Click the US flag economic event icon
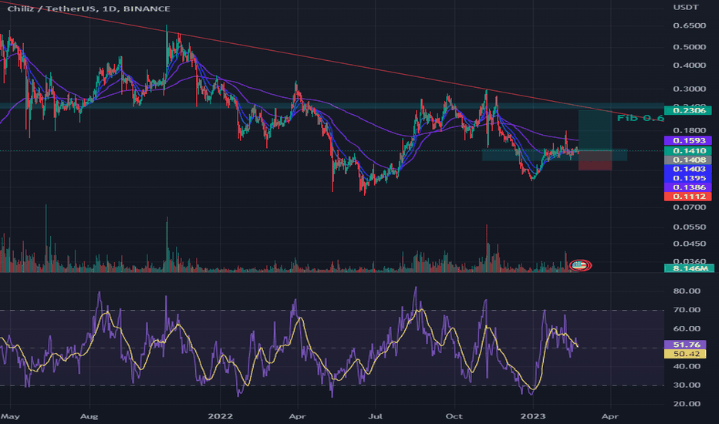This screenshot has height=424, width=719. tap(580, 265)
